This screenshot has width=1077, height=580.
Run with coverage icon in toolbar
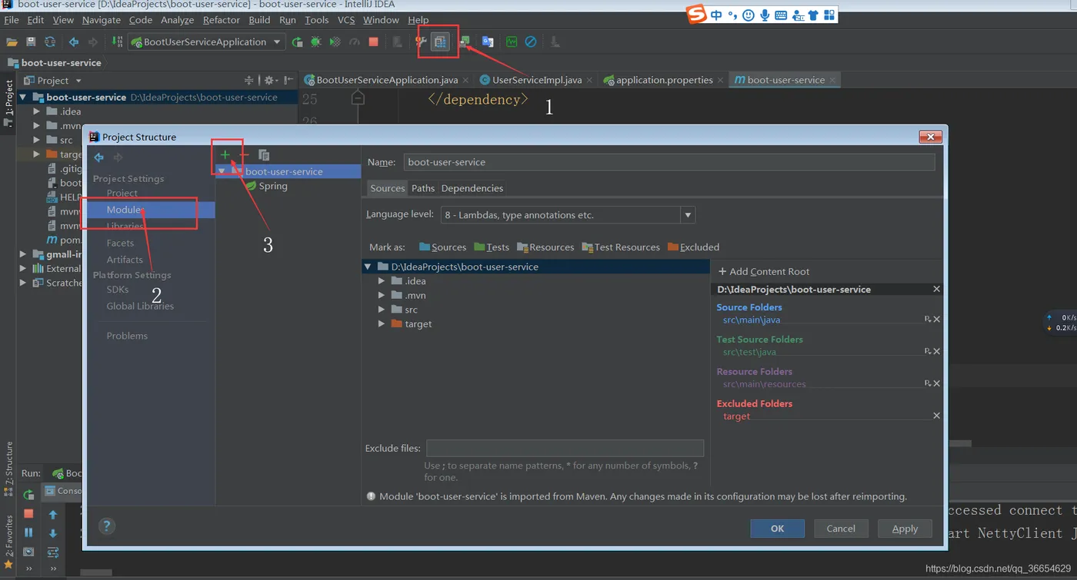pos(335,42)
